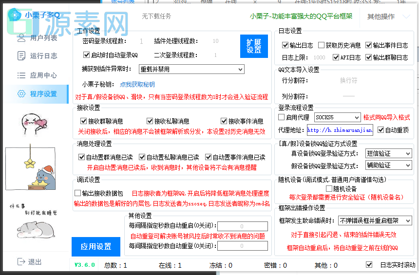Click 自动重登 seconds input field
The width and height of the screenshot is (419, 275).
(242, 246)
